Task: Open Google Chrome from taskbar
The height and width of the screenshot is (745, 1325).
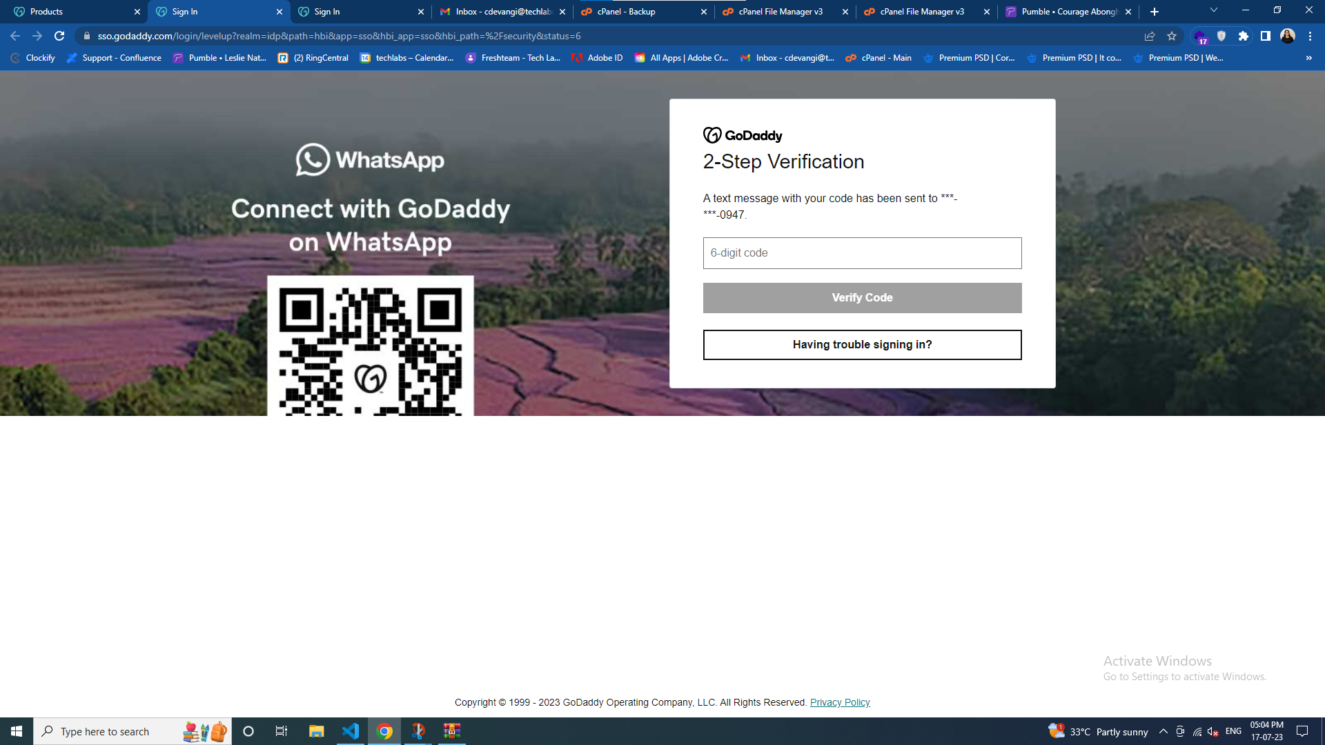Action: click(x=384, y=731)
